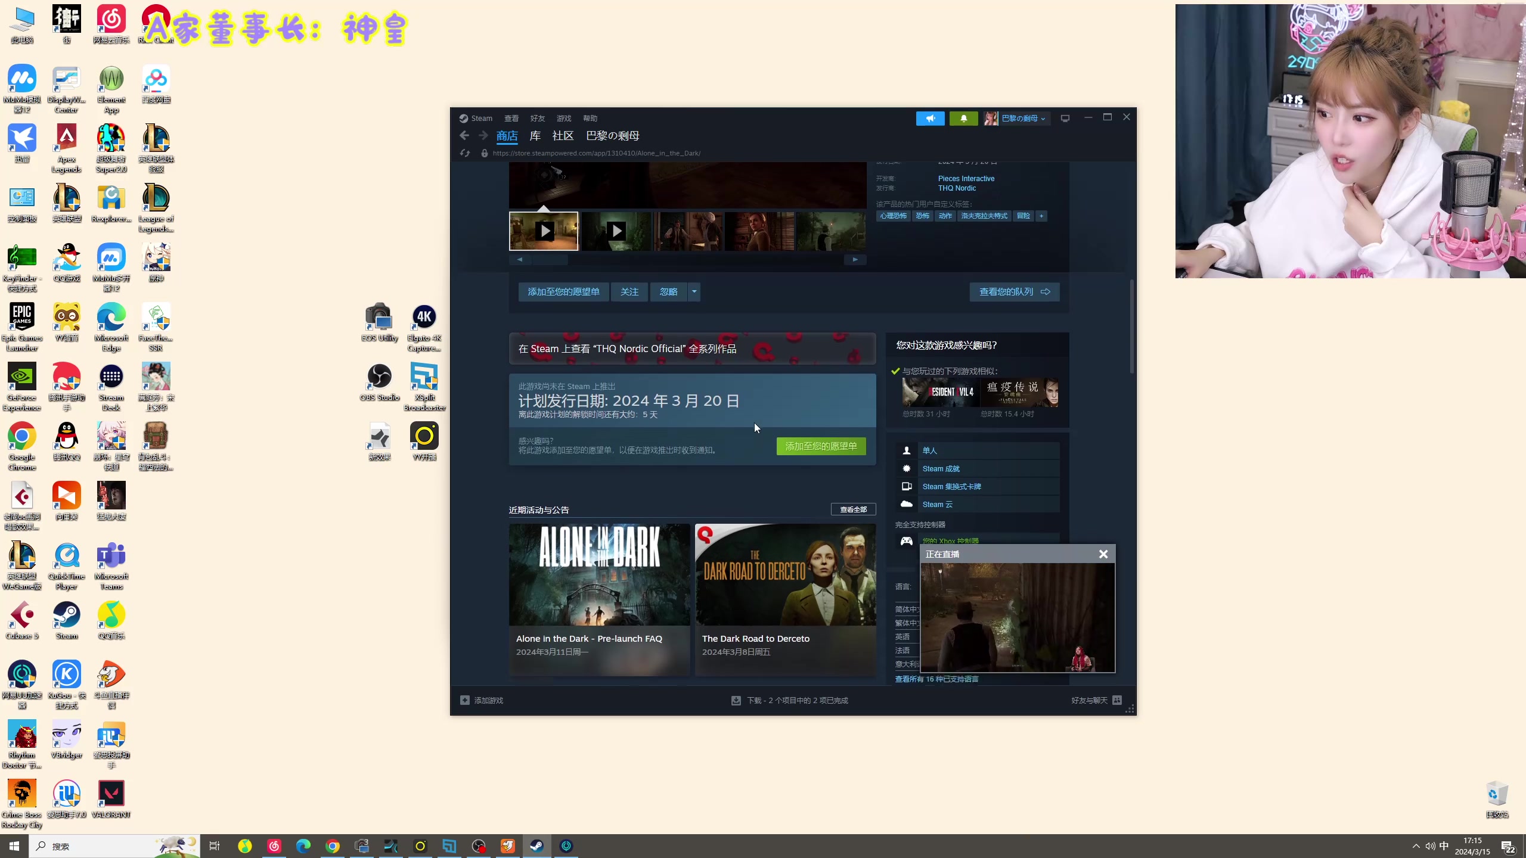Viewport: 1526px width, 858px height.
Task: Click the Steam page vertical scrollbar
Action: 1131,327
